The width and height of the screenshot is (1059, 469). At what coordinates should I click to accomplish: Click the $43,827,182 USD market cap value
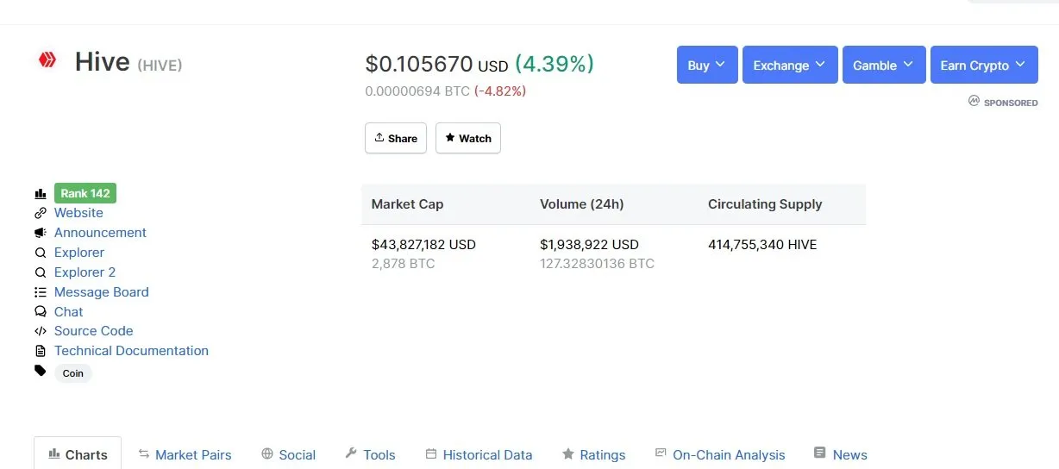[x=423, y=245]
